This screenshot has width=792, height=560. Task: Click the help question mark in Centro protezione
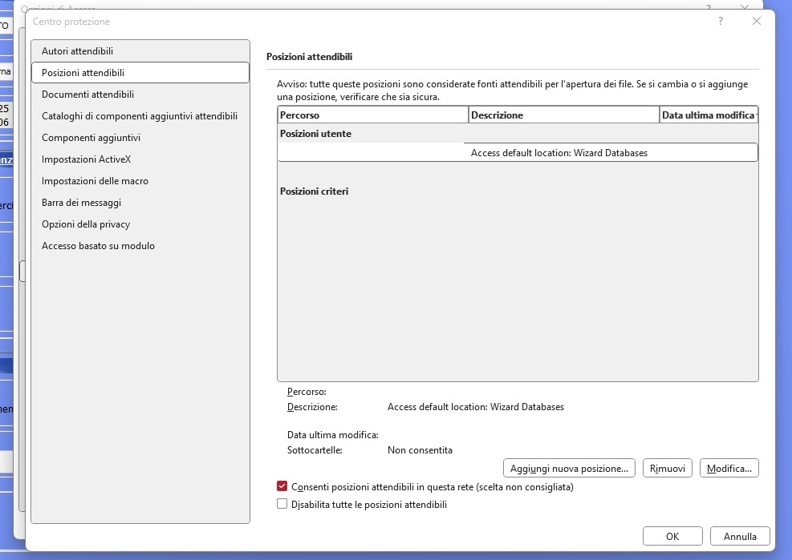721,21
